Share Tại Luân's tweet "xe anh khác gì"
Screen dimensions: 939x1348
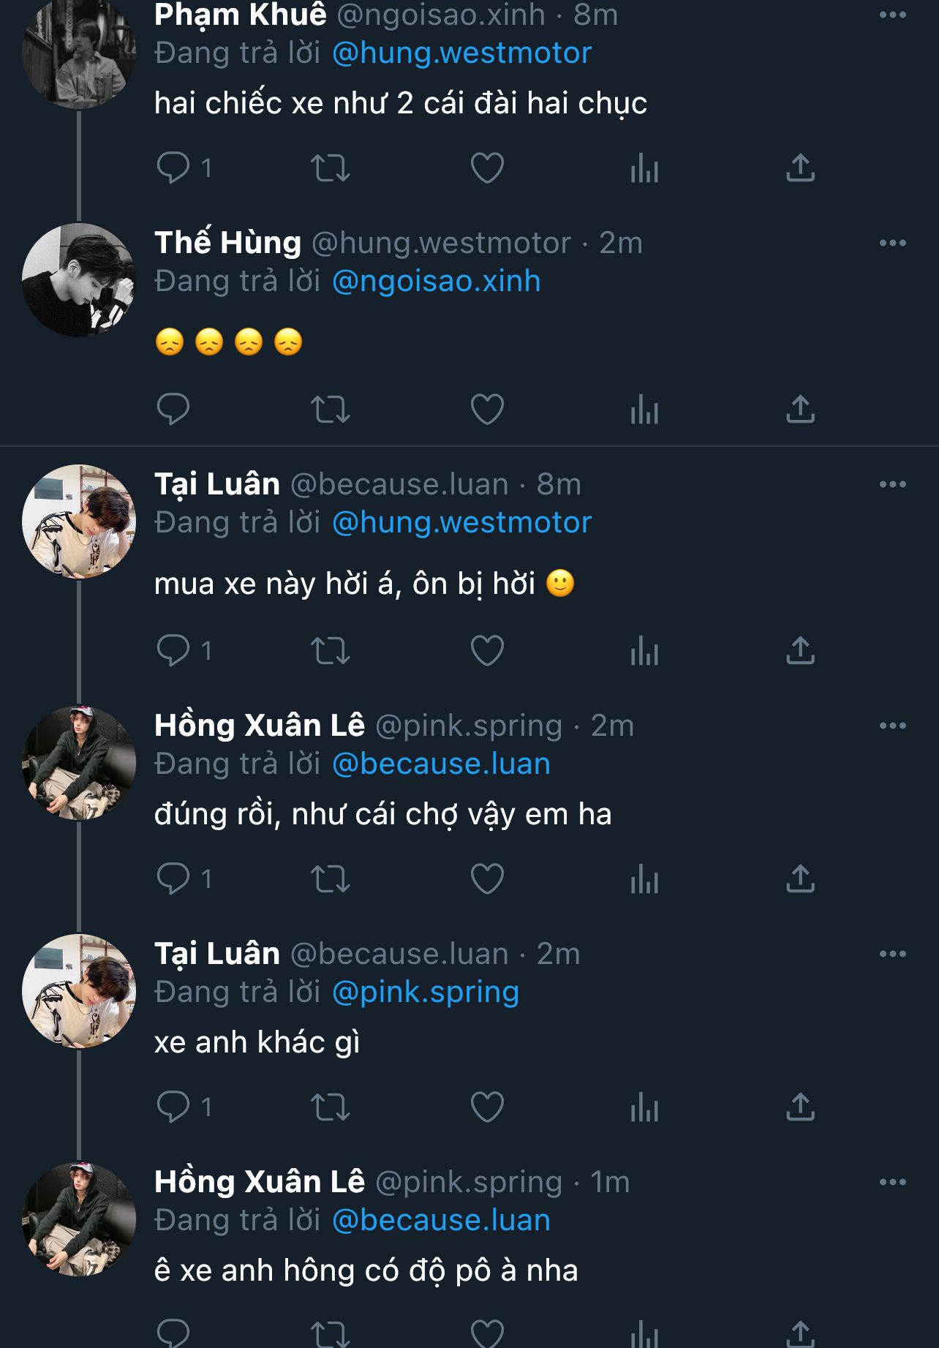coord(800,1107)
